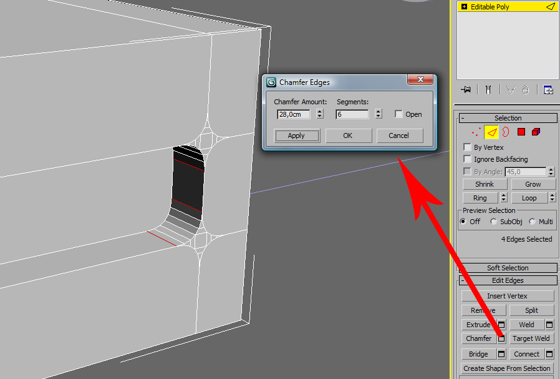This screenshot has width=560, height=379.
Task: Click the Target Weld button
Action: [532, 338]
